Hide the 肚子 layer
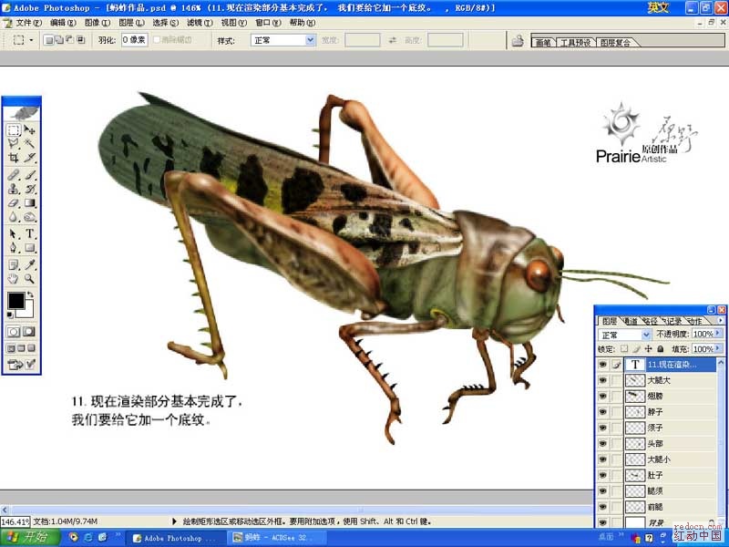This screenshot has width=729, height=547. [603, 475]
